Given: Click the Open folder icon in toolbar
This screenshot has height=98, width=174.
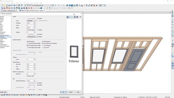Looking at the screenshot, I should click(x=4, y=5).
